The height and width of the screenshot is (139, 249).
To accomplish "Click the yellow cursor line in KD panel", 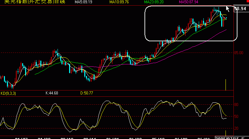I will [226, 133].
